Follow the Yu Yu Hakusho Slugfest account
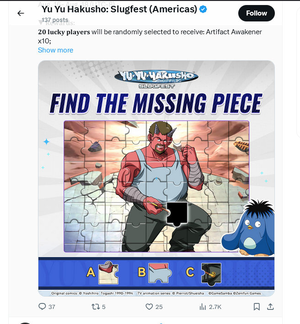Screen dimensions: 300x324 pyautogui.click(x=257, y=13)
